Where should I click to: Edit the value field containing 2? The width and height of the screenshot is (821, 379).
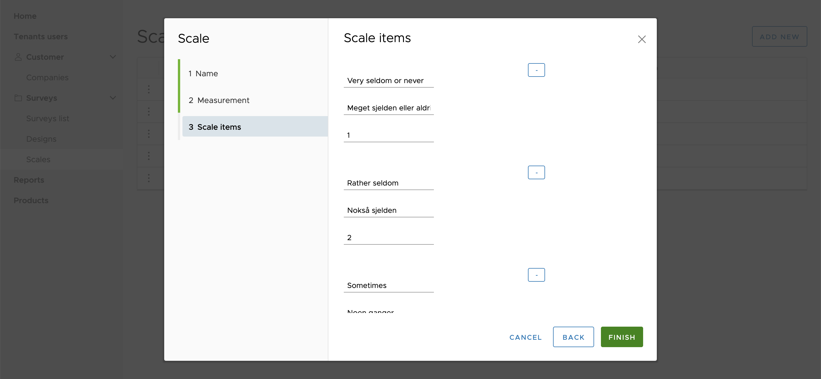click(x=389, y=238)
